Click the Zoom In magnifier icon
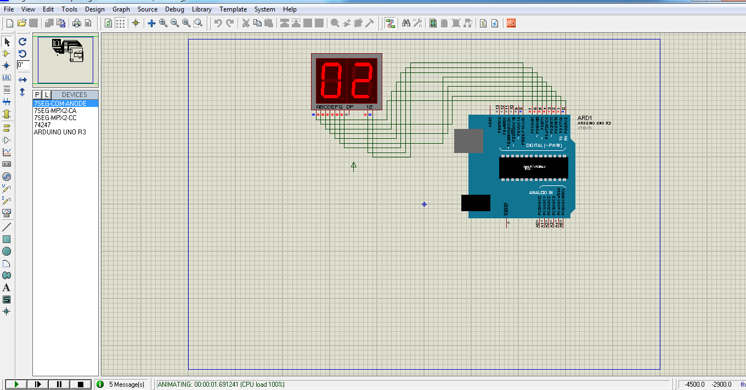 [163, 23]
